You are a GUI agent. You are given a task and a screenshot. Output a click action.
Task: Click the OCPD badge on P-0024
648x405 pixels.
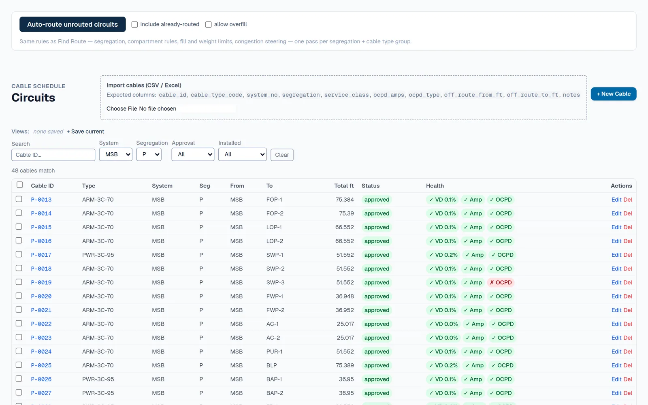pyautogui.click(x=501, y=352)
